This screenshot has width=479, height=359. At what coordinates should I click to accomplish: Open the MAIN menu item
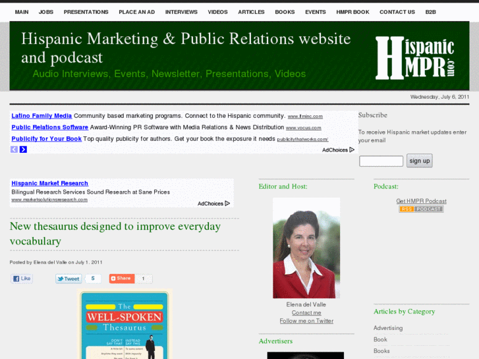(x=22, y=12)
